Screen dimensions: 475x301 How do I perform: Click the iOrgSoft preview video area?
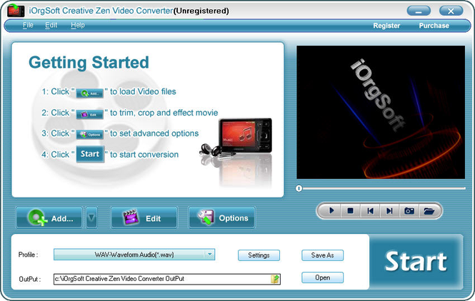pyautogui.click(x=381, y=112)
